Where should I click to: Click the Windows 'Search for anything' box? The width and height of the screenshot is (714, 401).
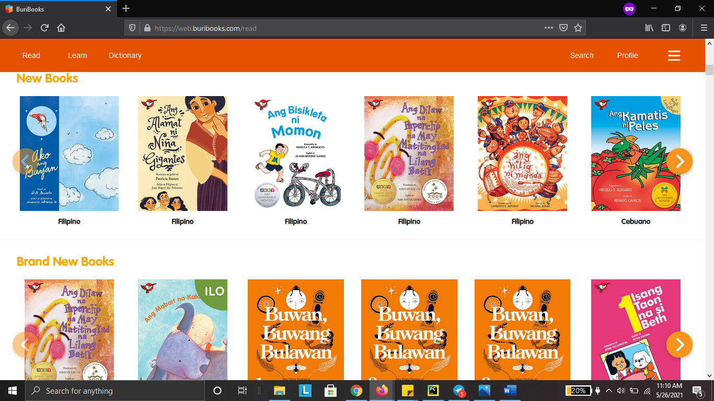coord(115,391)
